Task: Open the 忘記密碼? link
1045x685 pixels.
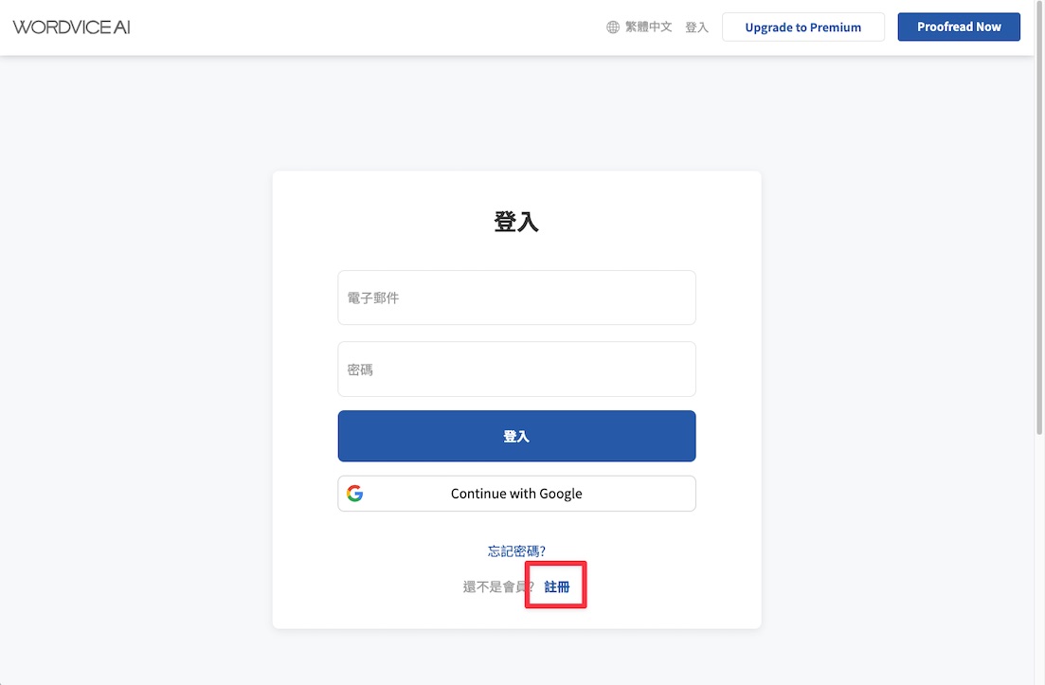Action: coord(516,551)
